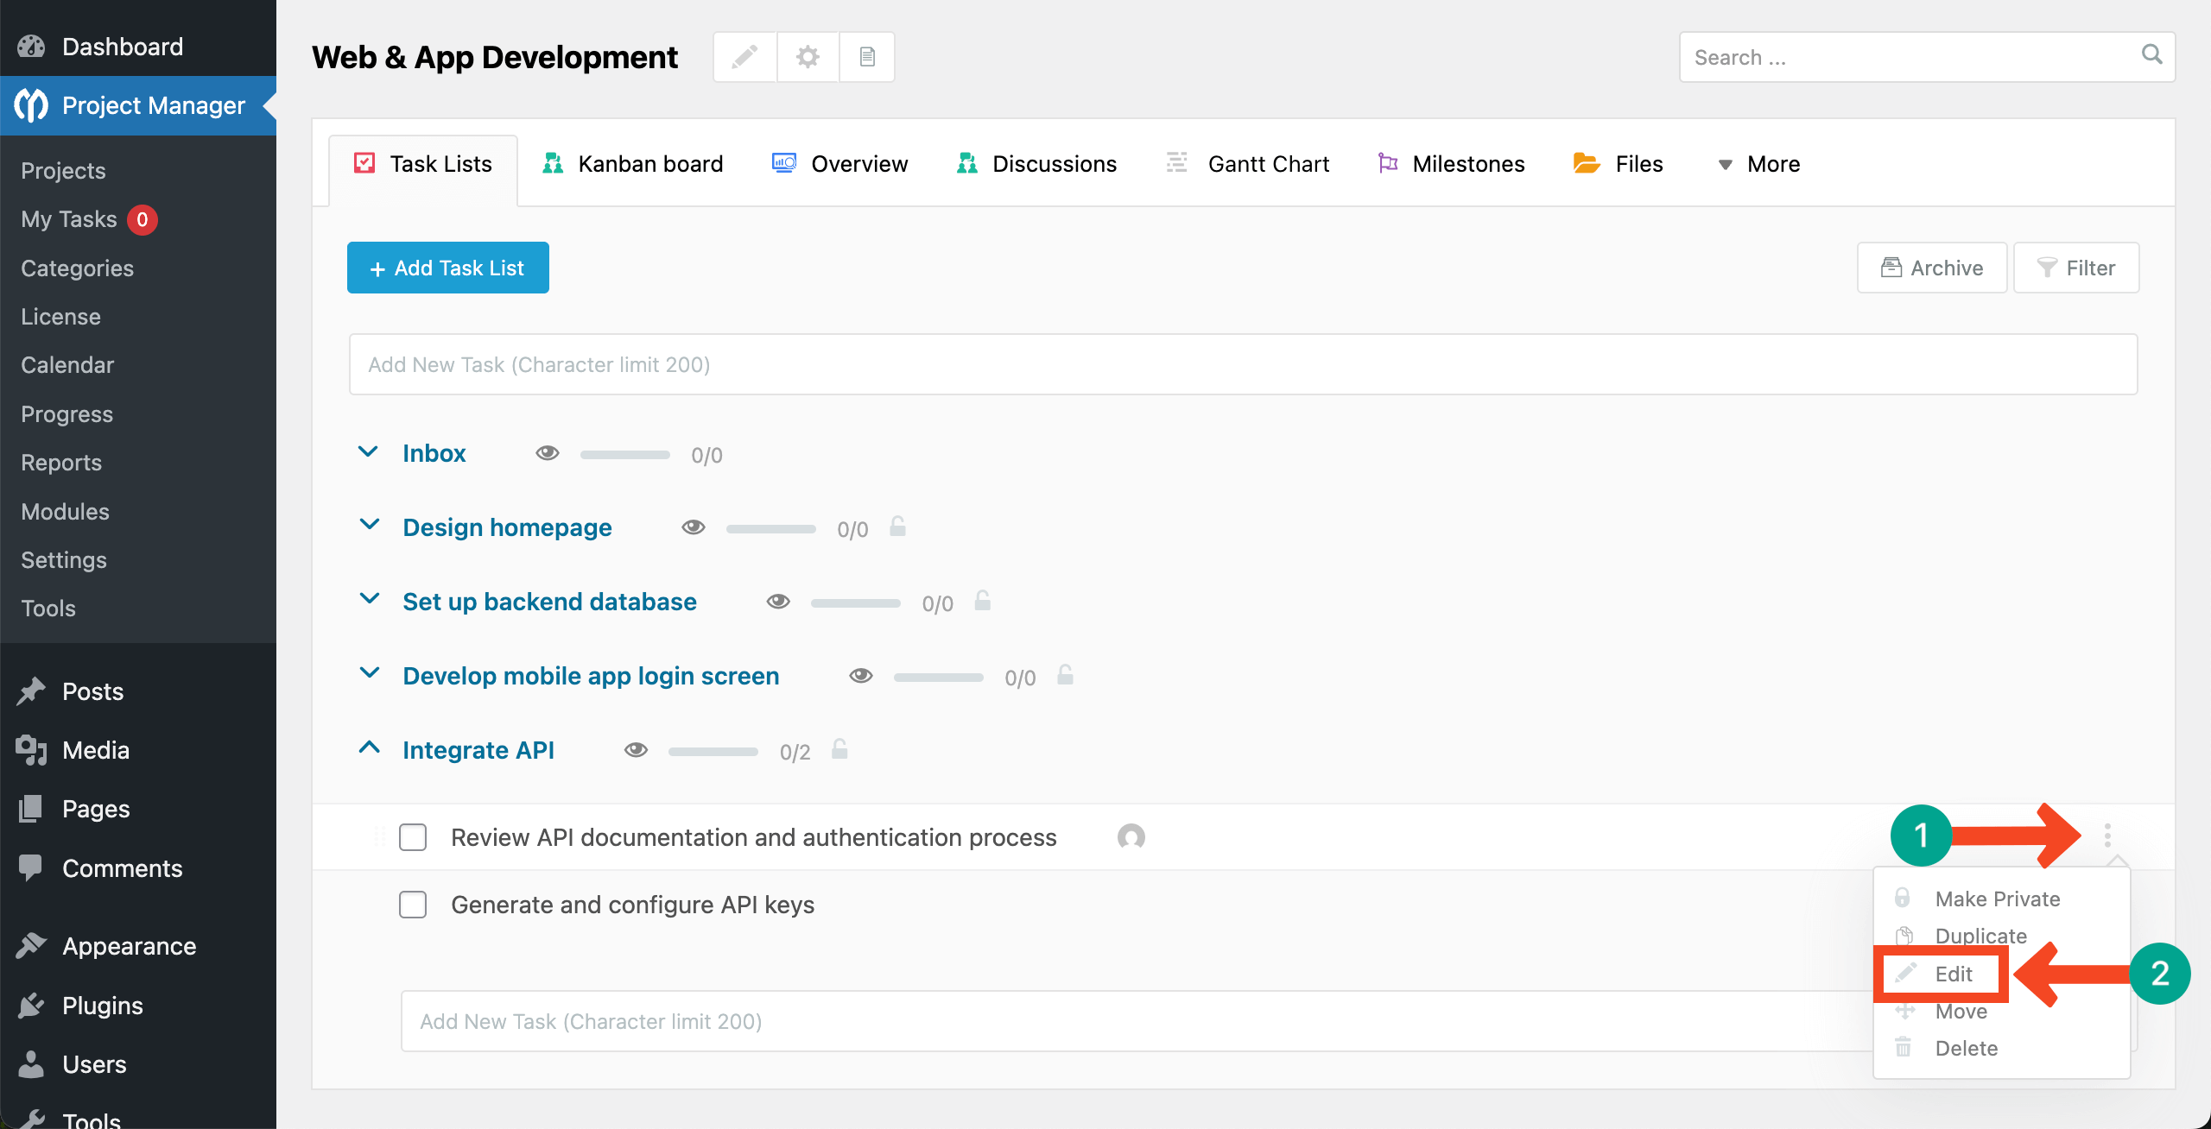Screen dimensions: 2211x1129
Task: Click the Archive button
Action: pyautogui.click(x=1931, y=268)
